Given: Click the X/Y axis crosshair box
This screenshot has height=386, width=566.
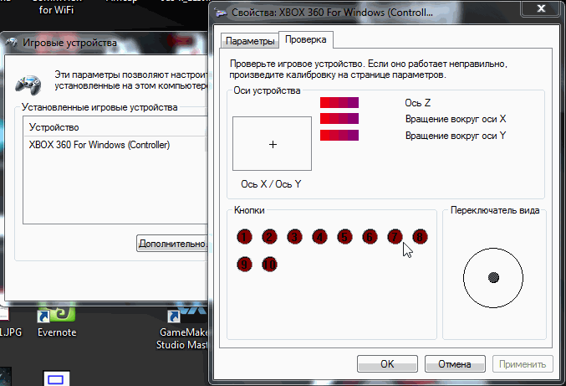Looking at the screenshot, I should [273, 143].
